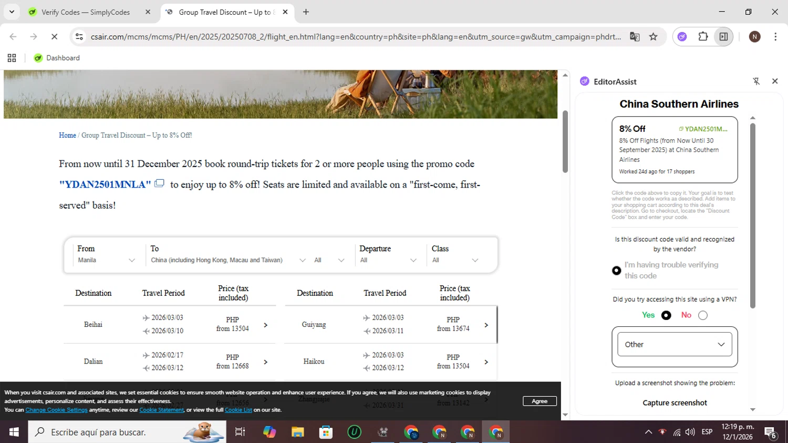Viewport: 788px width, 443px height.
Task: Go to Home breadcrumb link
Action: tap(67, 135)
